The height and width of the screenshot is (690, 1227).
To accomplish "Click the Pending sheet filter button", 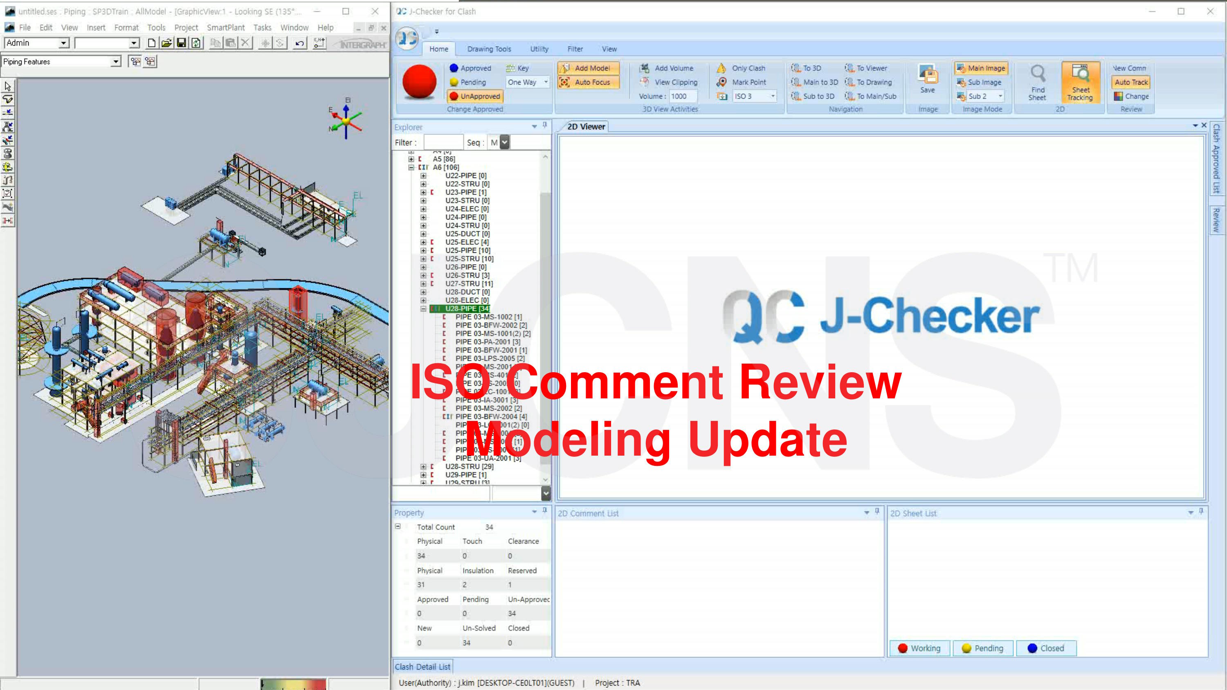I will pos(983,648).
